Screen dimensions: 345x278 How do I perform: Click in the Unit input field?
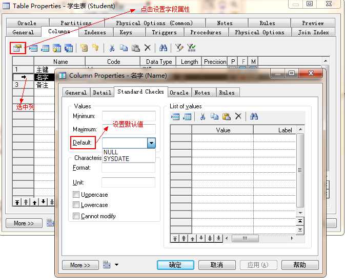tap(128, 182)
